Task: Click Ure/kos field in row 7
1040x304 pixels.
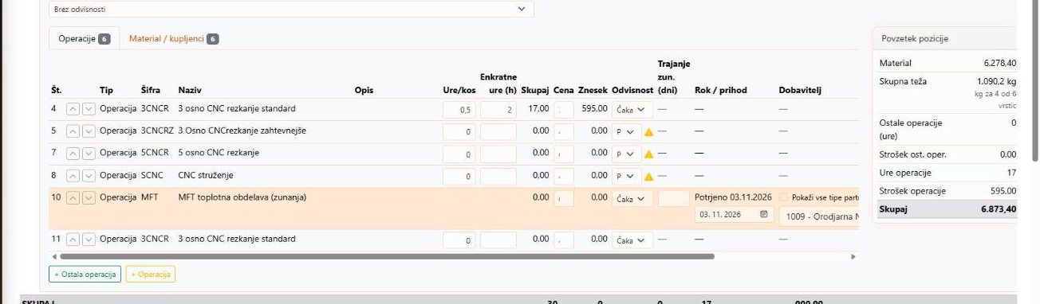Action: (459, 154)
